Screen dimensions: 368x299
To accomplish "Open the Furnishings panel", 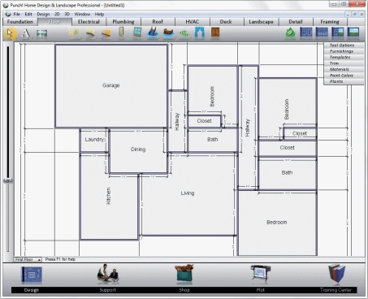I will tap(344, 51).
